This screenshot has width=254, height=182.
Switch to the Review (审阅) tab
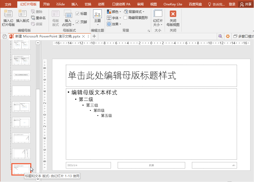(140, 4)
